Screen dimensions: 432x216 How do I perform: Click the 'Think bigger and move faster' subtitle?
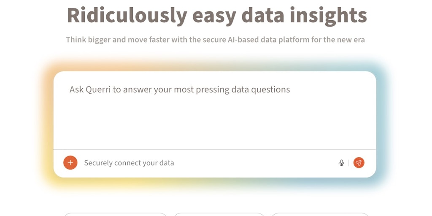click(x=215, y=40)
